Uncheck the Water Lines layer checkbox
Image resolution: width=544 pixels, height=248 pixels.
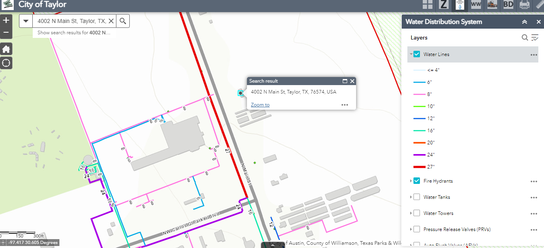coord(417,54)
